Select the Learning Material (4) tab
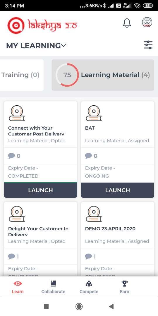This screenshot has width=158, height=316. 103,75
